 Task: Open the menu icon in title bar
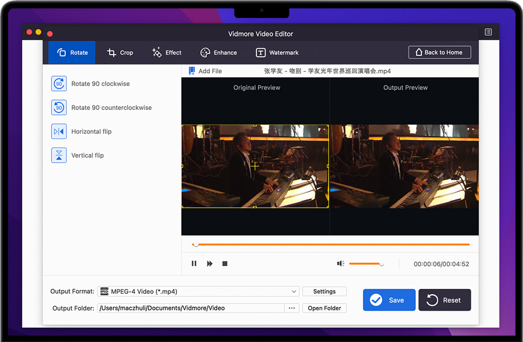(488, 32)
